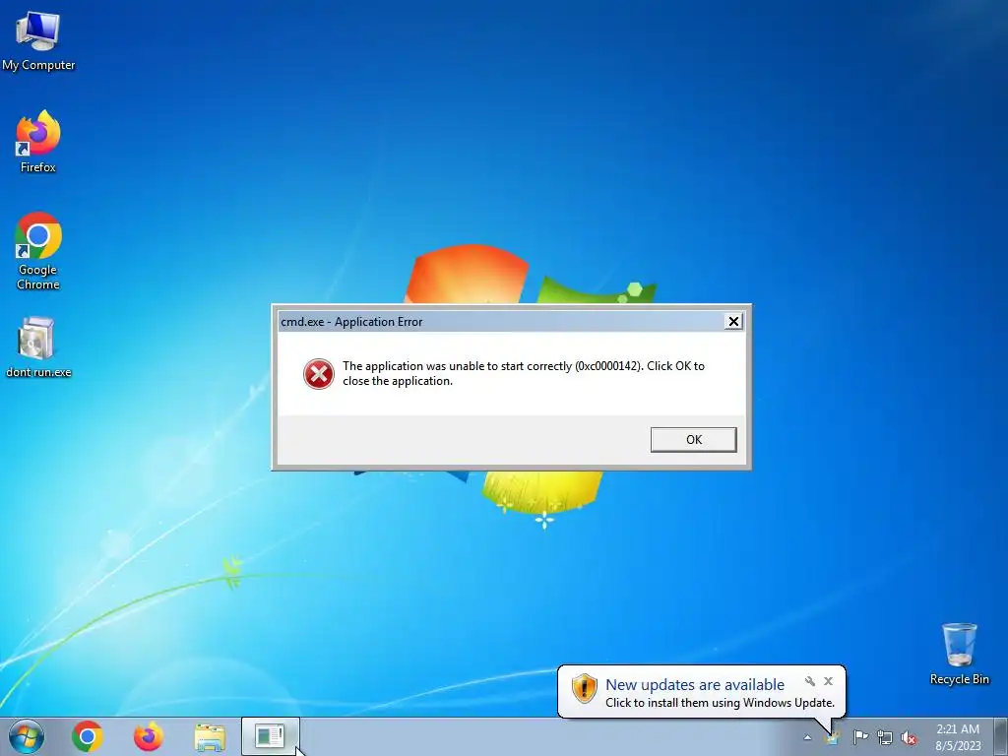The height and width of the screenshot is (756, 1008).
Task: Click OK in the cmd.exe error dialog
Action: 693,440
